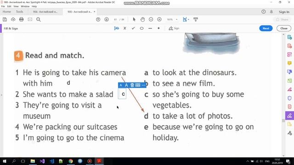Viewport: 294px width, 165px height.
Task: Go to the next page
Action: click(x=107, y=19)
